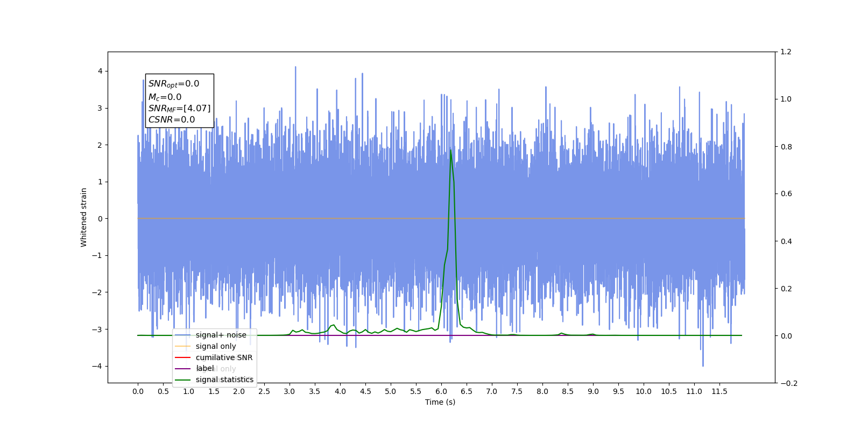This screenshot has width=861, height=430.
Task: Click the SNR_opt=0.0 annotation line
Action: click(x=174, y=84)
